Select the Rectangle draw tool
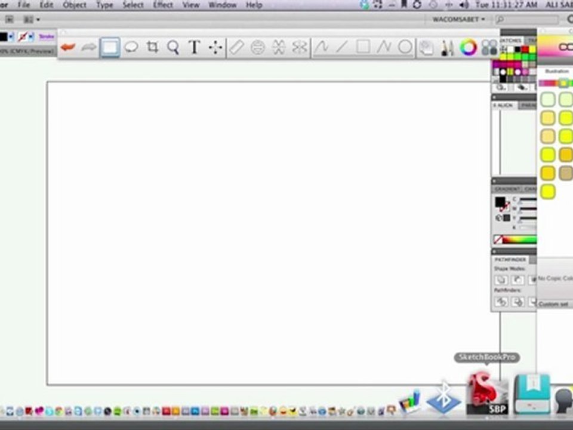 point(363,47)
